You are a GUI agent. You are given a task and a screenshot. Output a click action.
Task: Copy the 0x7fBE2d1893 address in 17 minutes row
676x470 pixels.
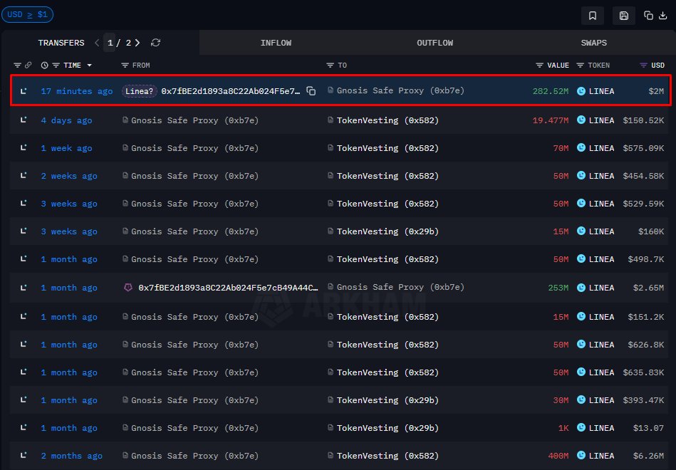[x=311, y=91]
